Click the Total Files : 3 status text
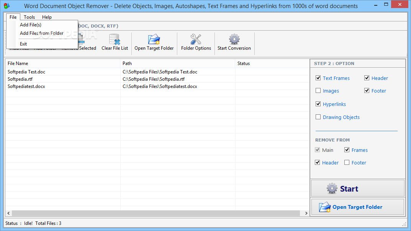Image resolution: width=411 pixels, height=231 pixels. coord(48,223)
